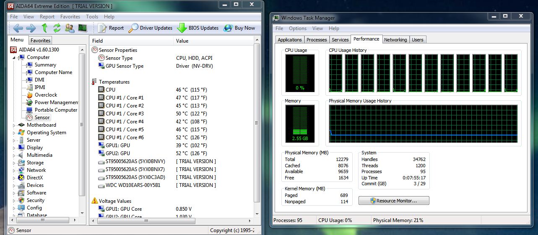Click the Value column header
This screenshot has height=235, width=538.
coord(213,41)
